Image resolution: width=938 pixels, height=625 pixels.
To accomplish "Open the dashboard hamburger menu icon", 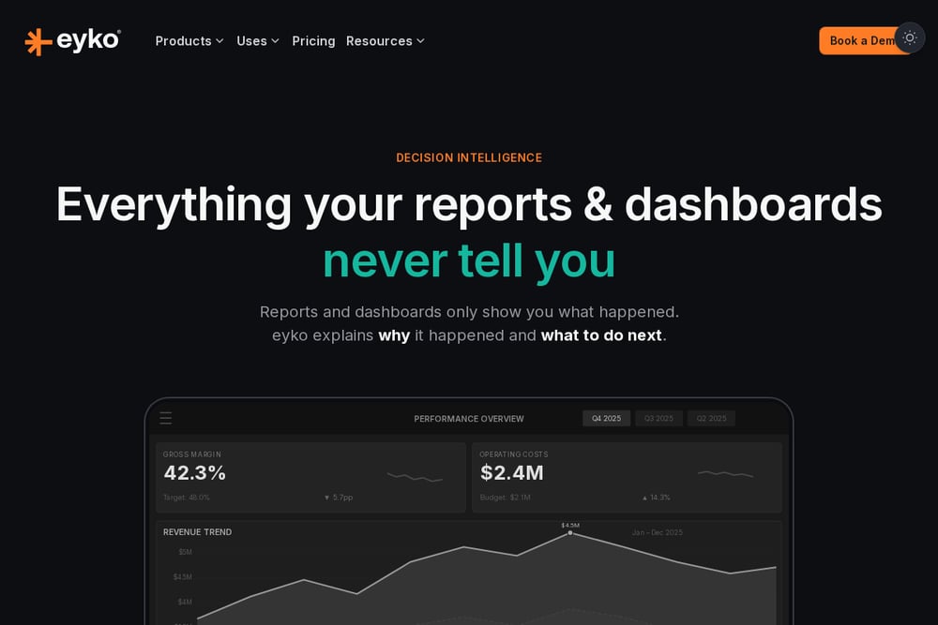I will pyautogui.click(x=166, y=418).
